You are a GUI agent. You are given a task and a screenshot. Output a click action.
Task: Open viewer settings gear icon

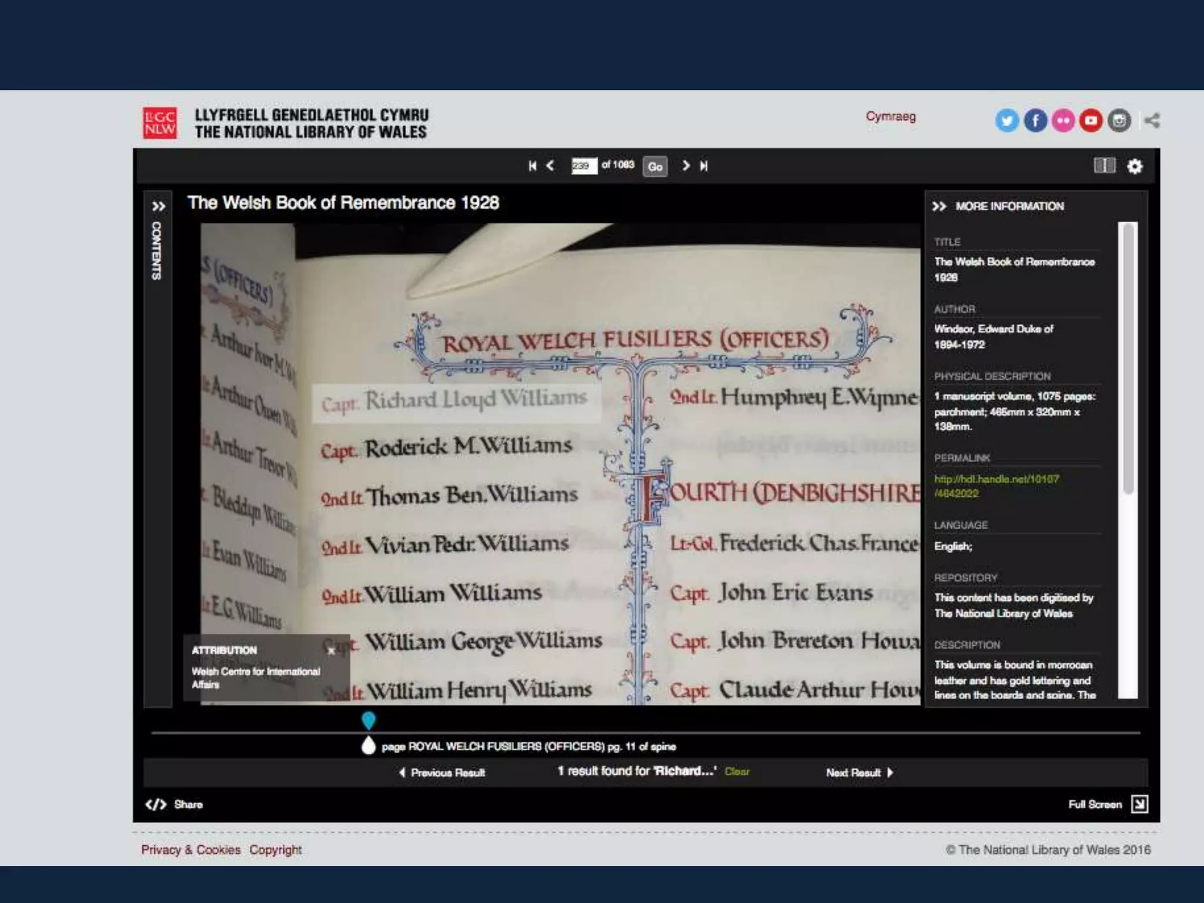[1135, 167]
